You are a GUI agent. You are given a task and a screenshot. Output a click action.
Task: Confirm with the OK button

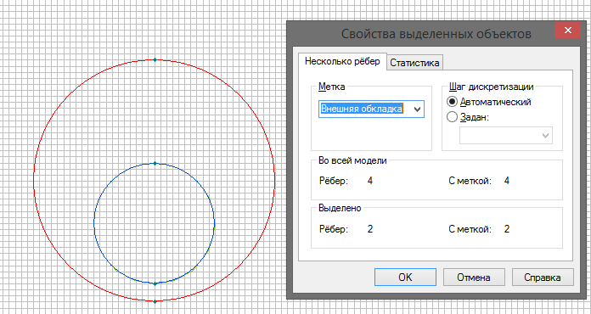click(x=405, y=278)
